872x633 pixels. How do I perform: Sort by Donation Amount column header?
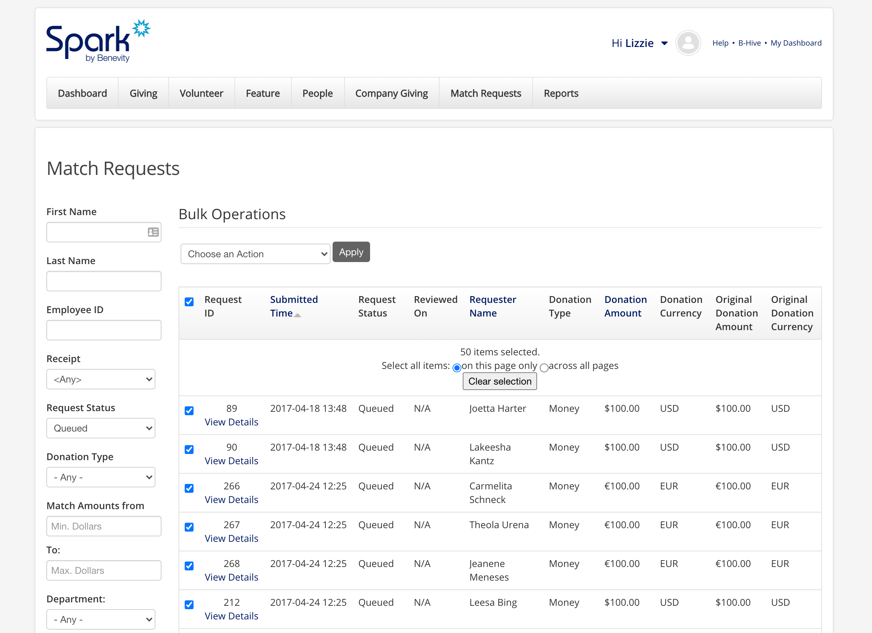(625, 306)
